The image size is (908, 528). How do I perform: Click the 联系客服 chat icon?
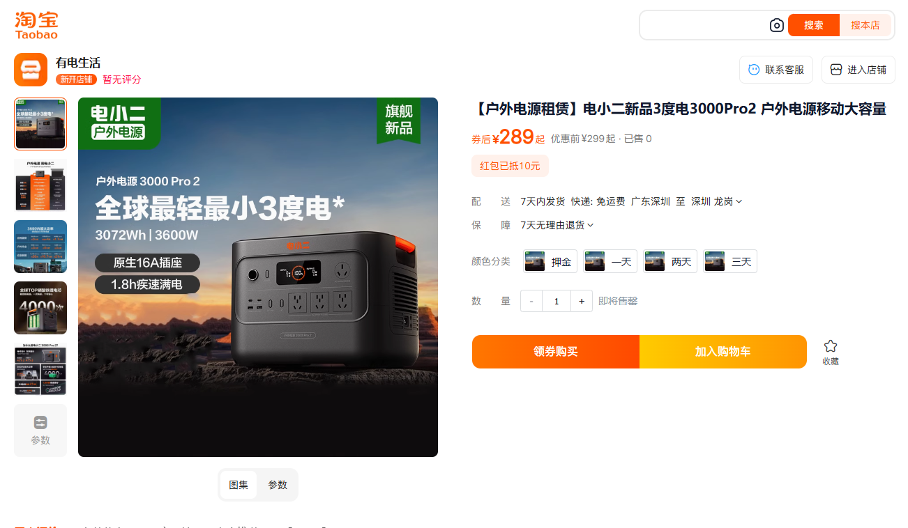coord(754,70)
